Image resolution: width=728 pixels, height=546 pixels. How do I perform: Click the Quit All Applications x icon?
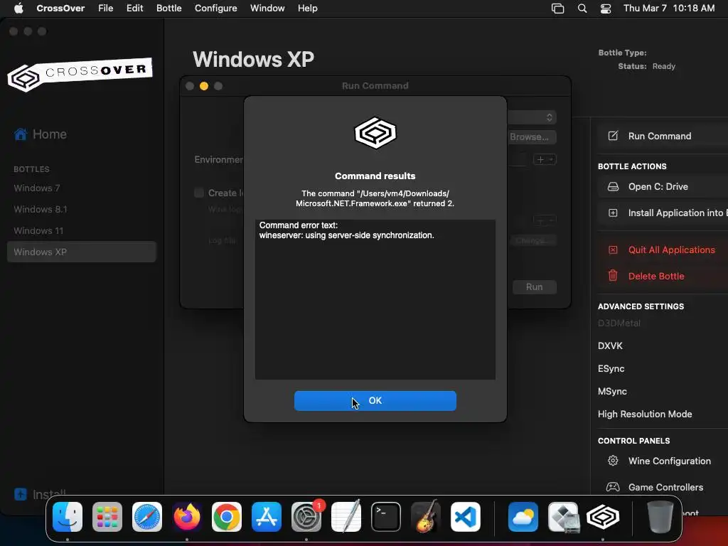pos(613,250)
